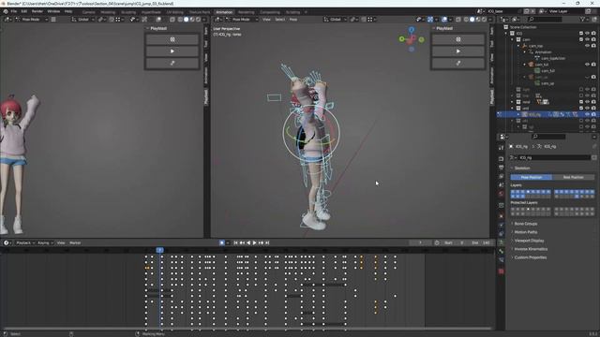
Task: Toggle gizmos in User Perspective viewport
Action: [430, 20]
